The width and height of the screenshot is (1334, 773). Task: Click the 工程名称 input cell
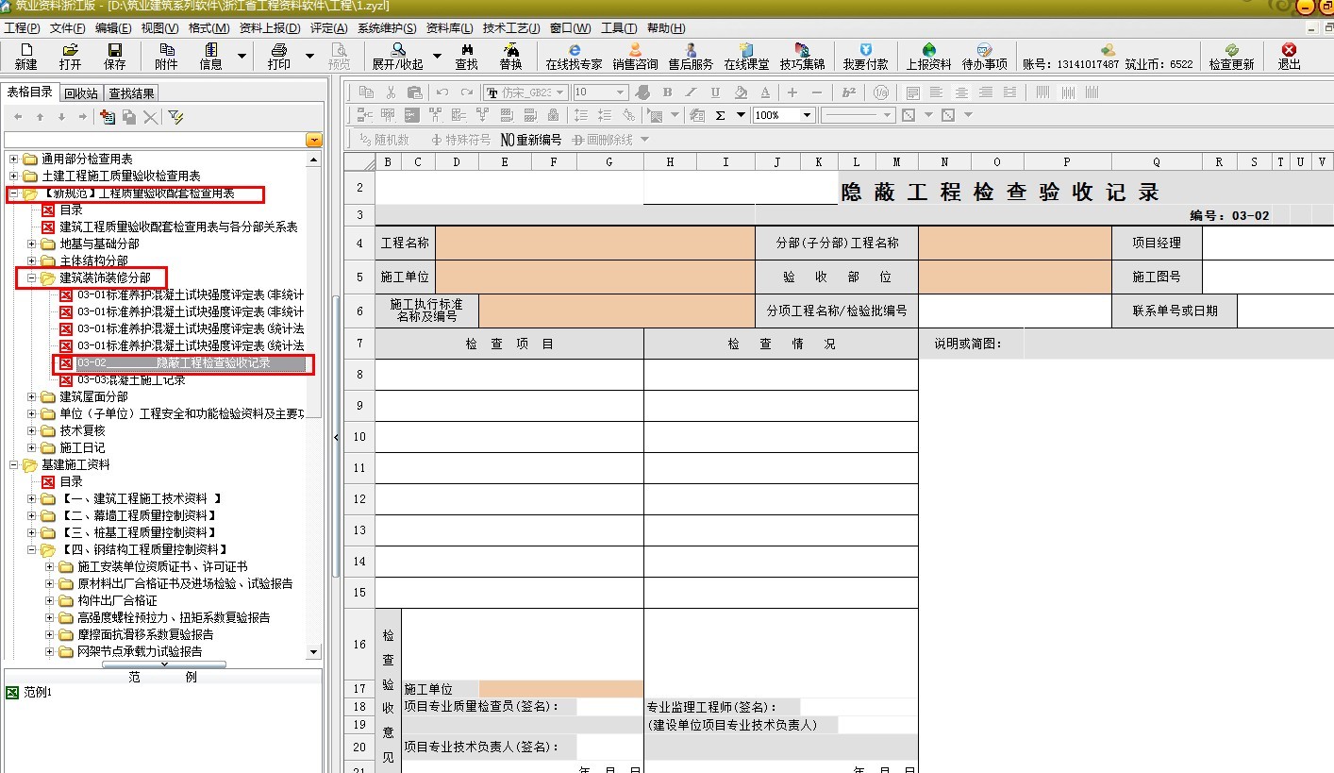pyautogui.click(x=594, y=243)
